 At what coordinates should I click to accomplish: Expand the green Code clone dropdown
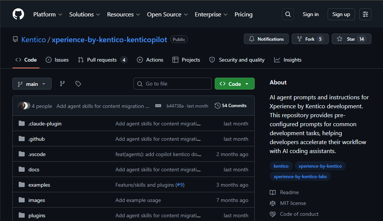pyautogui.click(x=235, y=84)
